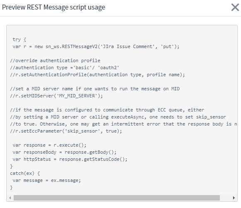The image size is (241, 208).
Task: Click the horizontal scrollbar's left arrow
Action: [x=10, y=198]
